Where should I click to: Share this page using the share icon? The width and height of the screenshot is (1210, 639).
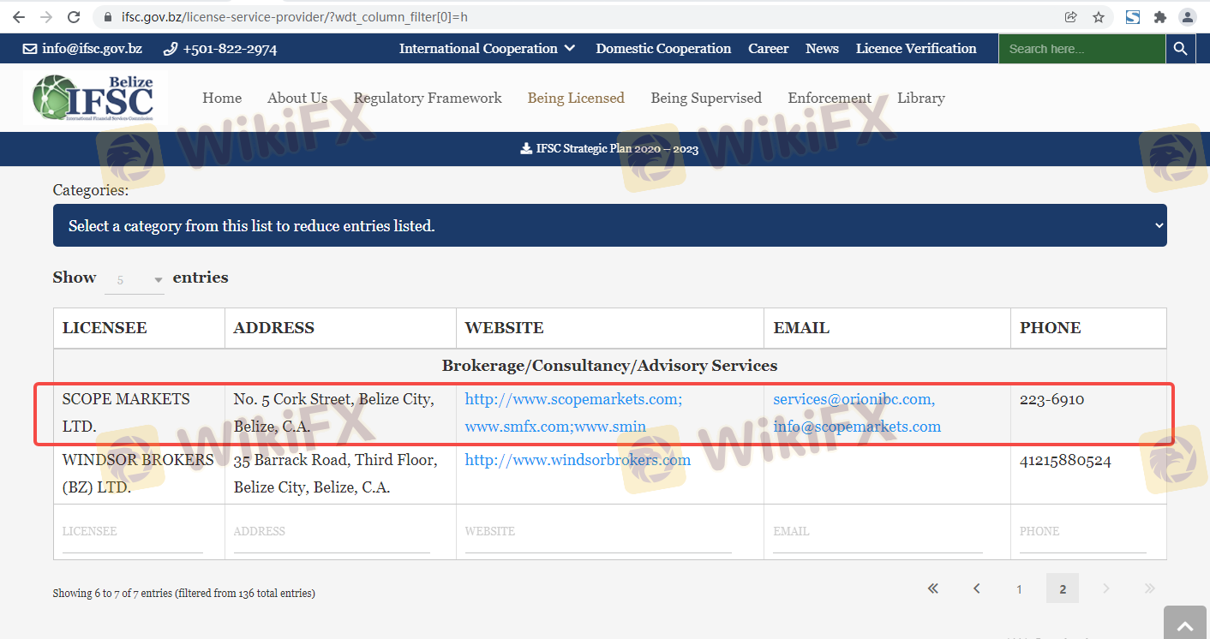click(1070, 17)
